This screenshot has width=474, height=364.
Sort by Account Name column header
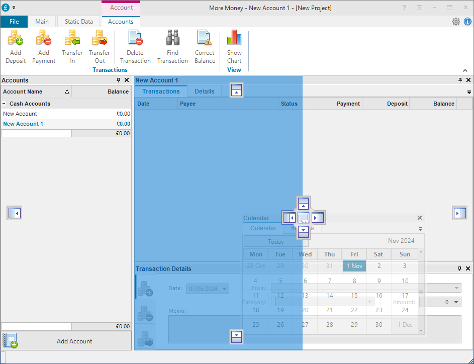(x=35, y=92)
